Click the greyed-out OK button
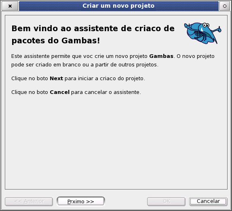The height and width of the screenshot is (211, 232). point(166,201)
